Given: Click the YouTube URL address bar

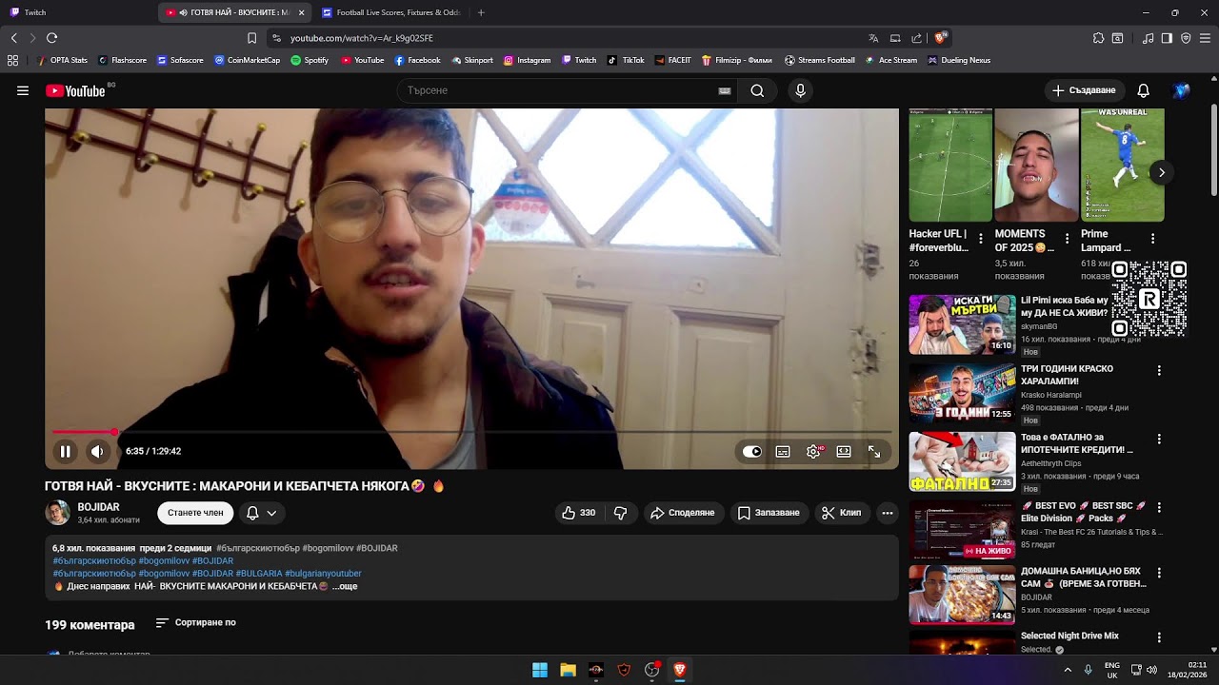Looking at the screenshot, I should pyautogui.click(x=562, y=38).
